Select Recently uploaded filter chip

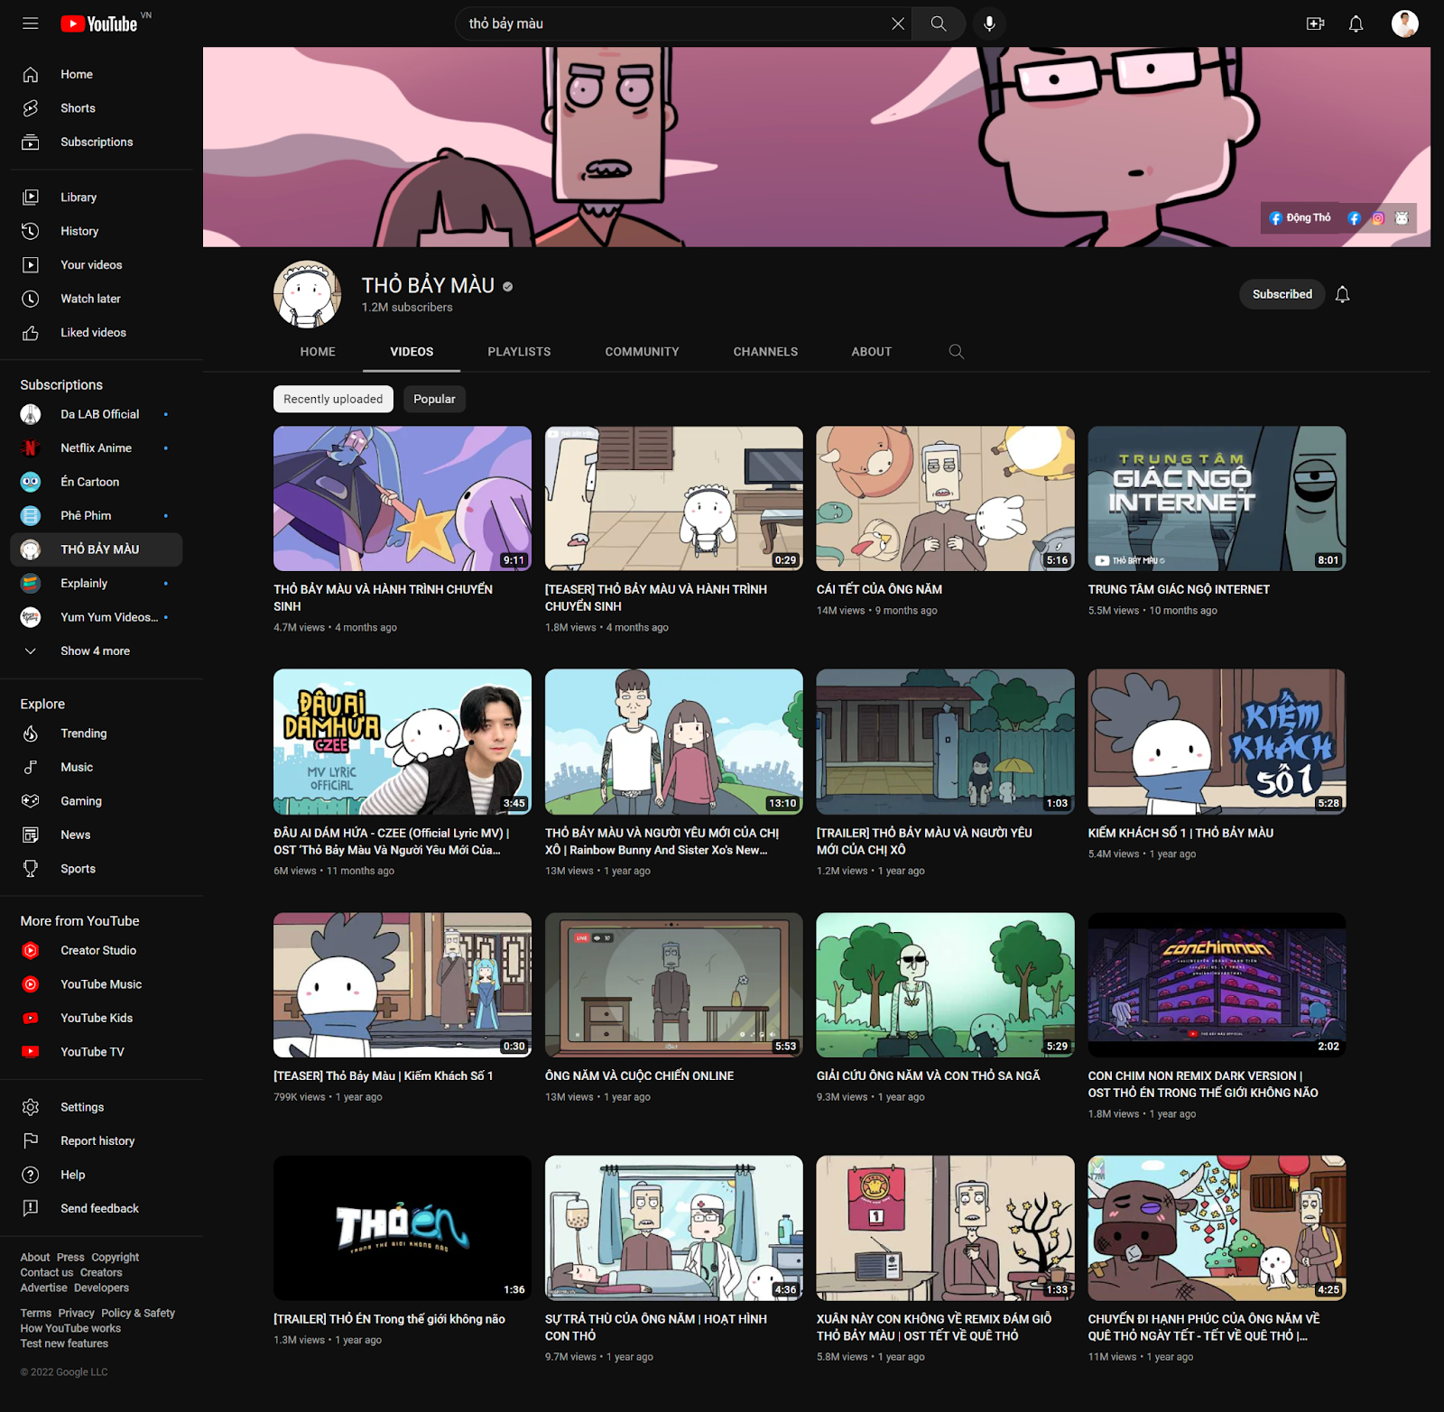tap(333, 399)
